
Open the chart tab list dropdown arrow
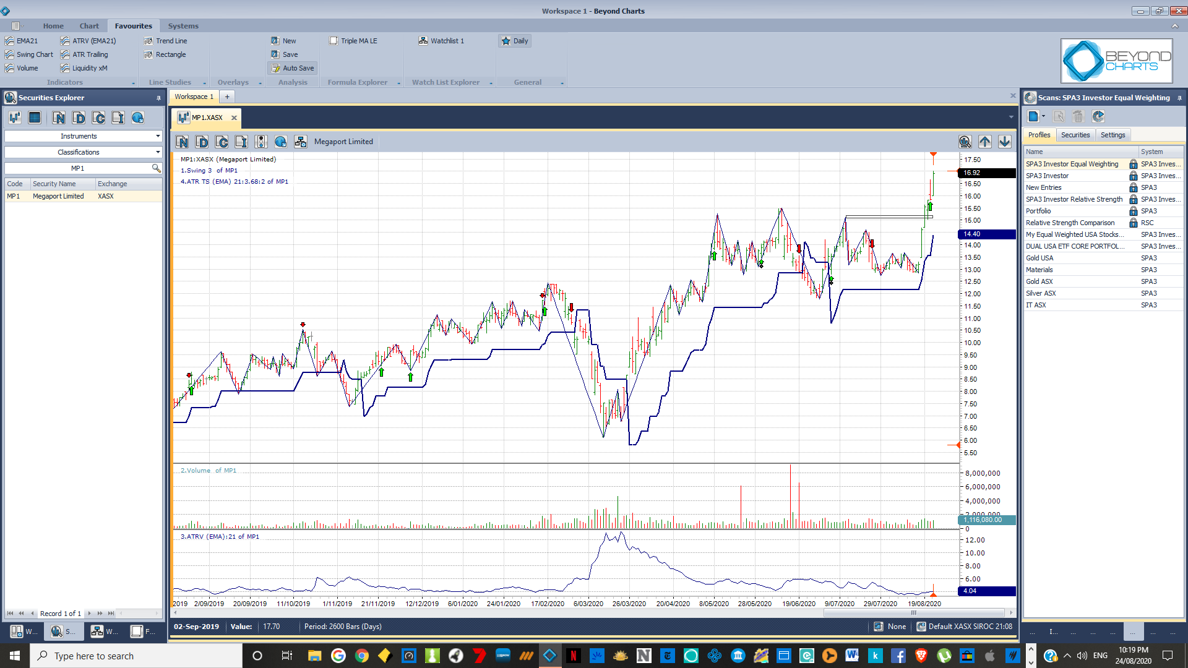[x=1011, y=117]
